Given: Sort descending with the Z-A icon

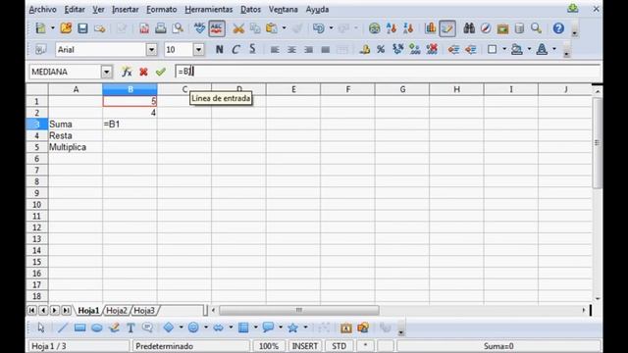Looking at the screenshot, I should click(408, 28).
